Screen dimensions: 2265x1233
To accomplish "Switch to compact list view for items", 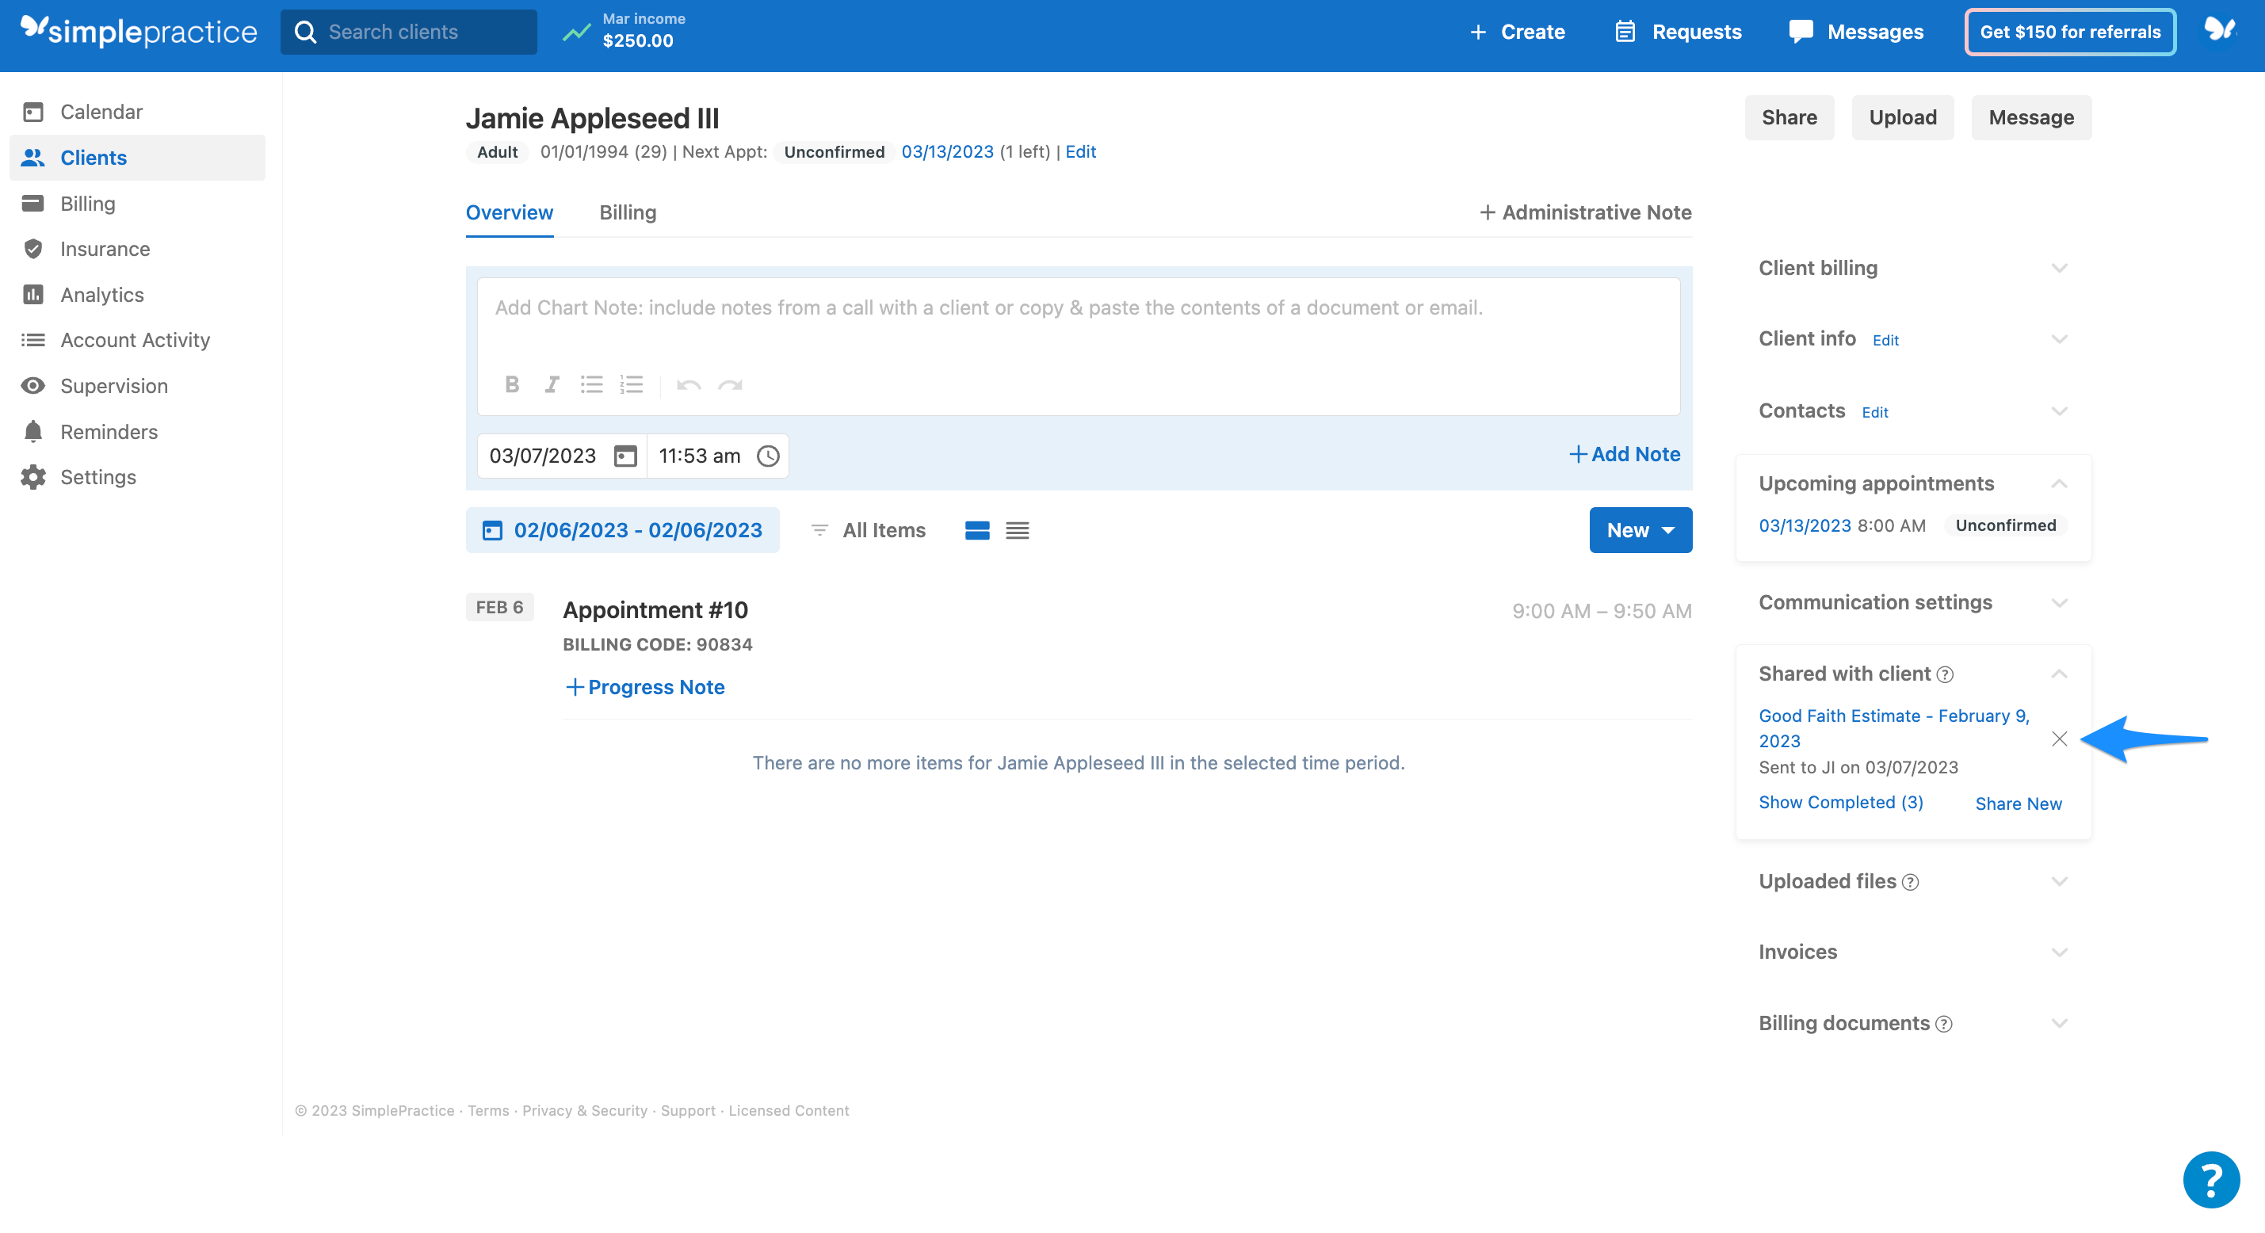I will [x=1018, y=529].
